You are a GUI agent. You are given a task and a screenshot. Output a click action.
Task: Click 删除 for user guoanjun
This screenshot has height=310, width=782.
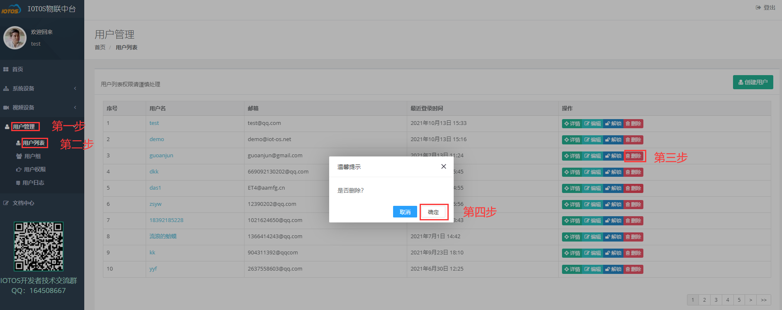point(633,156)
